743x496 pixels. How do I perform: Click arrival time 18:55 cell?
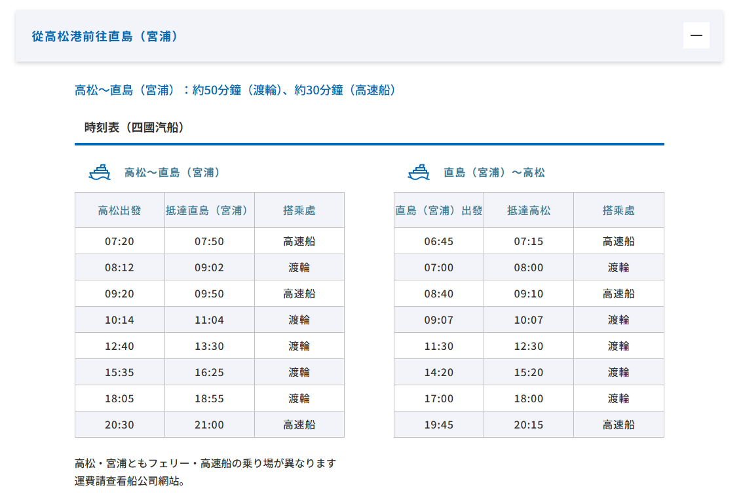click(x=210, y=398)
